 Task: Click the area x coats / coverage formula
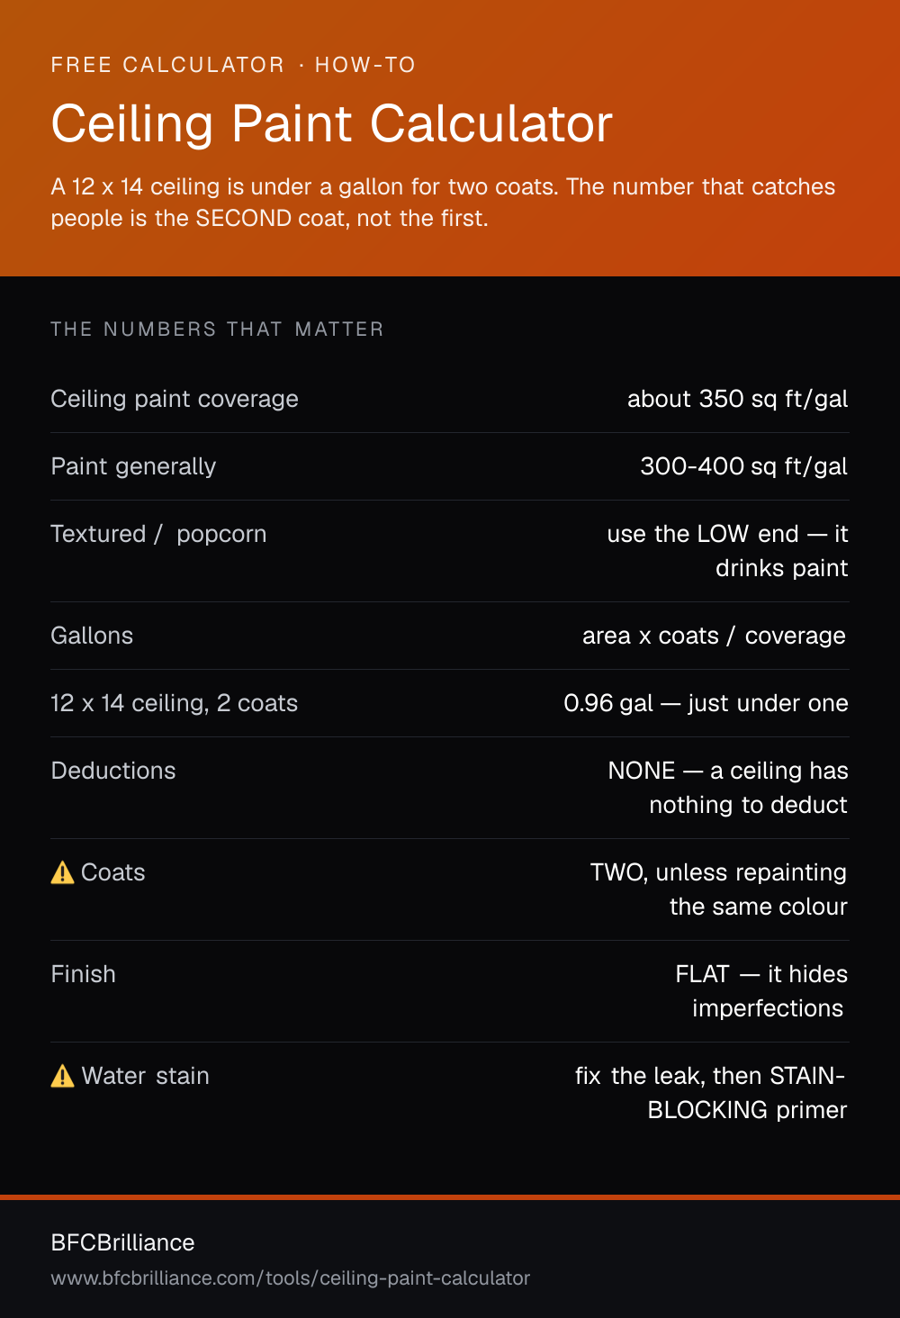pyautogui.click(x=715, y=636)
